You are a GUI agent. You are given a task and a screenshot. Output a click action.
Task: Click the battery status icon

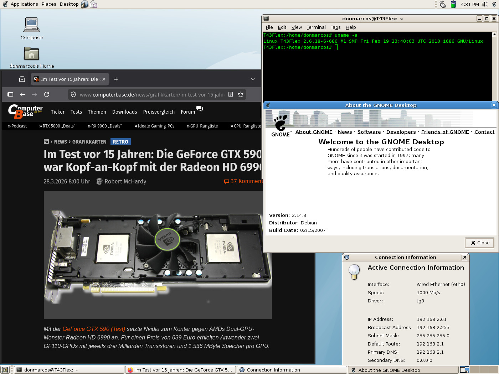pos(453,4)
